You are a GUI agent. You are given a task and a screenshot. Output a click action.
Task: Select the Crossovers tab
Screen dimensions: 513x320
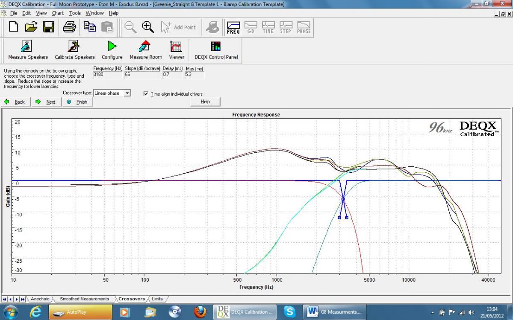click(x=132, y=299)
